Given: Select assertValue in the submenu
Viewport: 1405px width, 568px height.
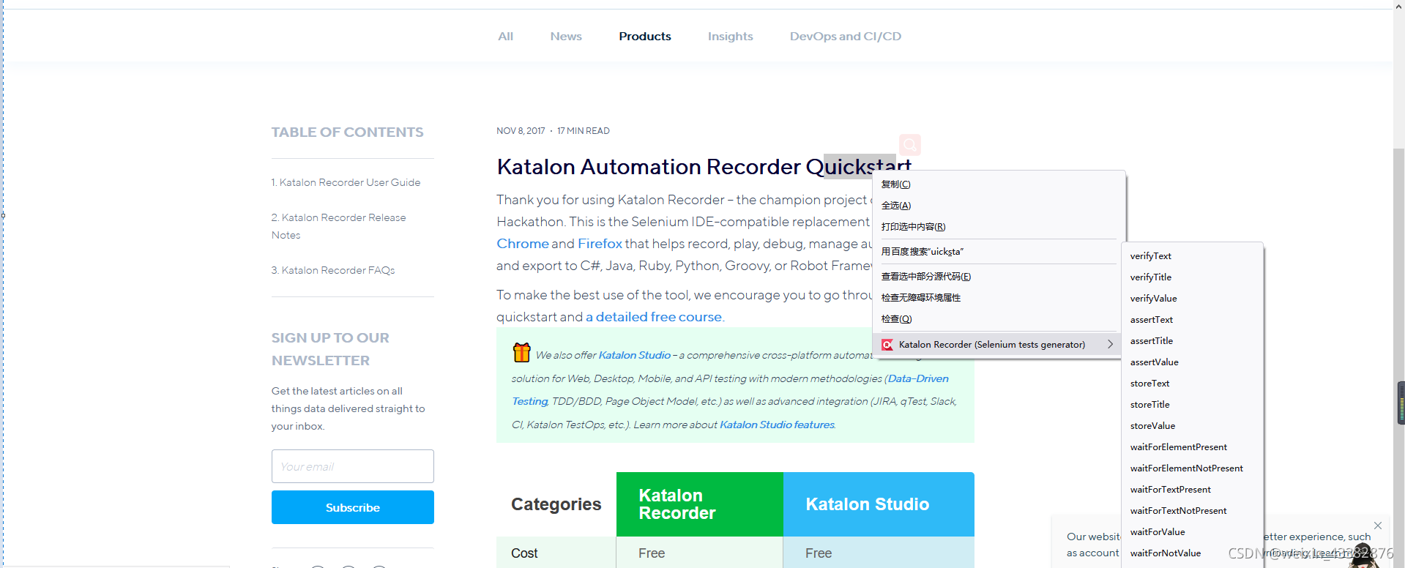Looking at the screenshot, I should coord(1192,362).
